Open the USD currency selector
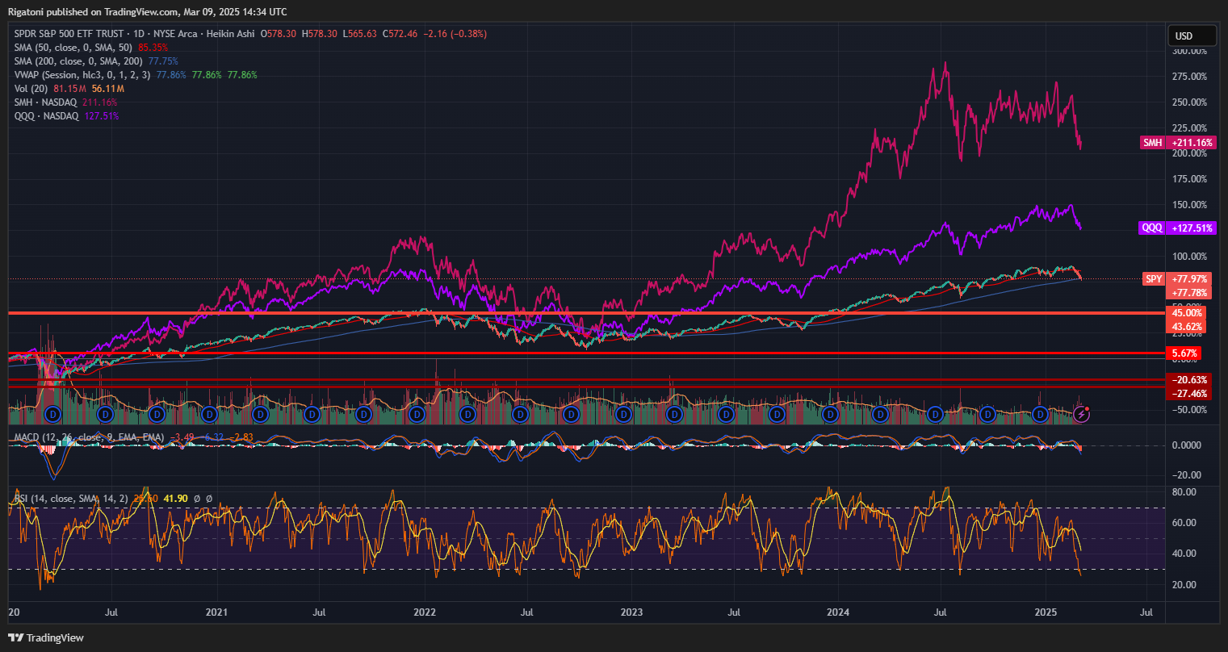 tap(1192, 36)
